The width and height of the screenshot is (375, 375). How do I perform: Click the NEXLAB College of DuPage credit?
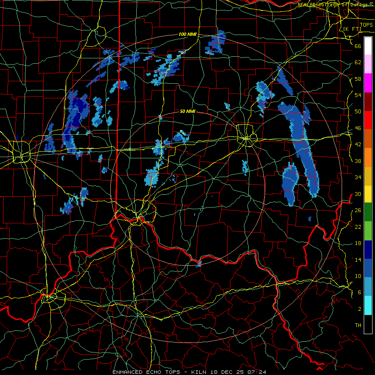(x=335, y=5)
